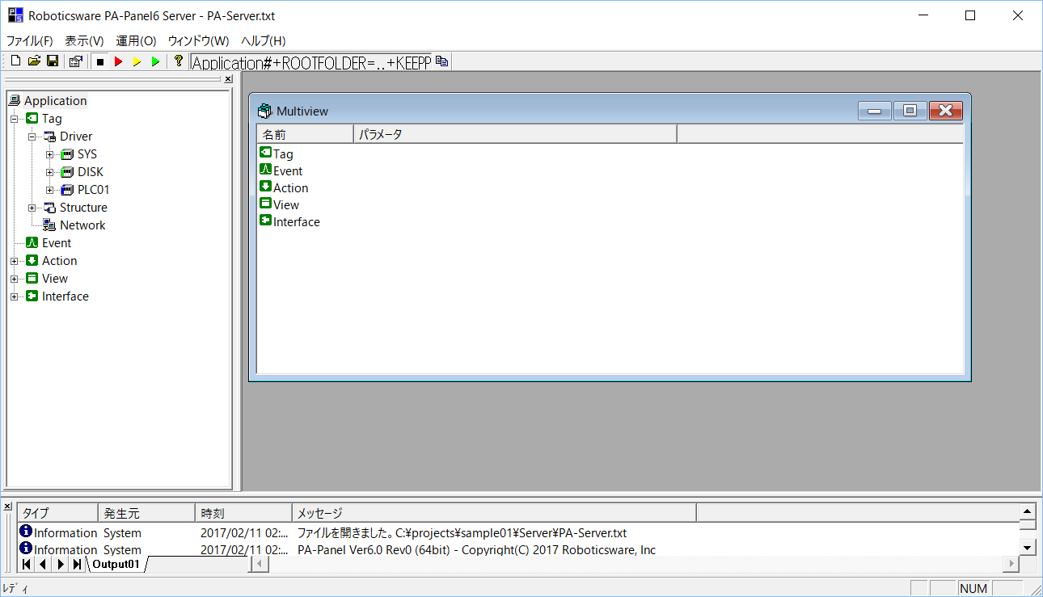Click the Application path text field
The height and width of the screenshot is (597, 1043).
click(x=311, y=62)
